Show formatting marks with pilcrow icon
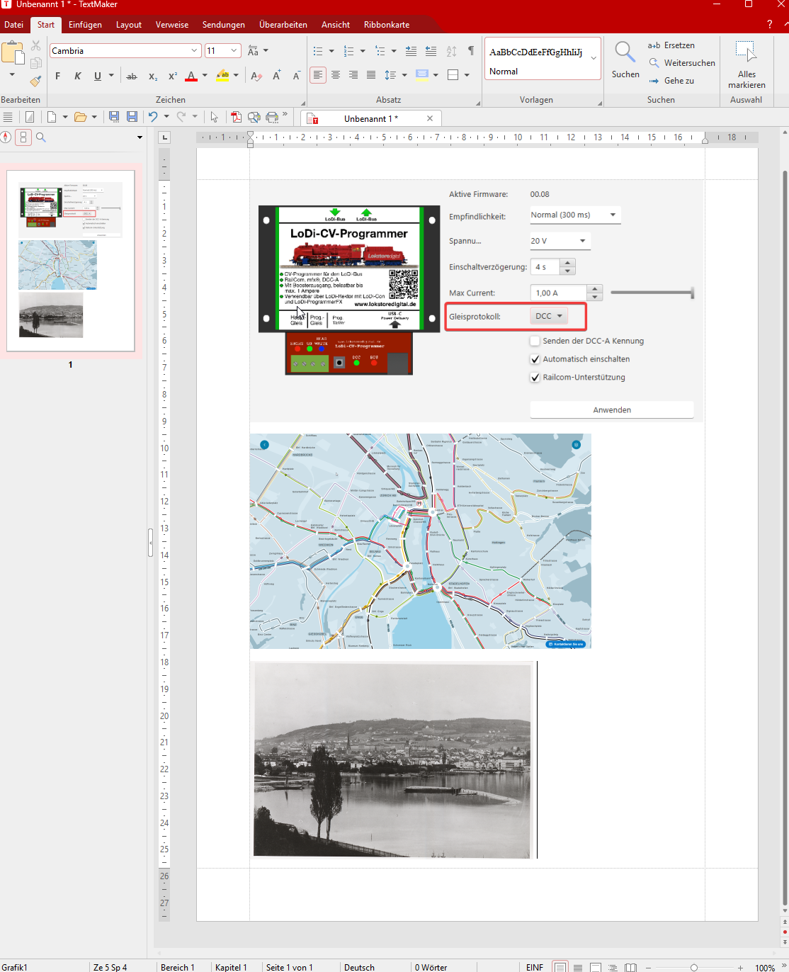This screenshot has height=972, width=789. coord(471,51)
